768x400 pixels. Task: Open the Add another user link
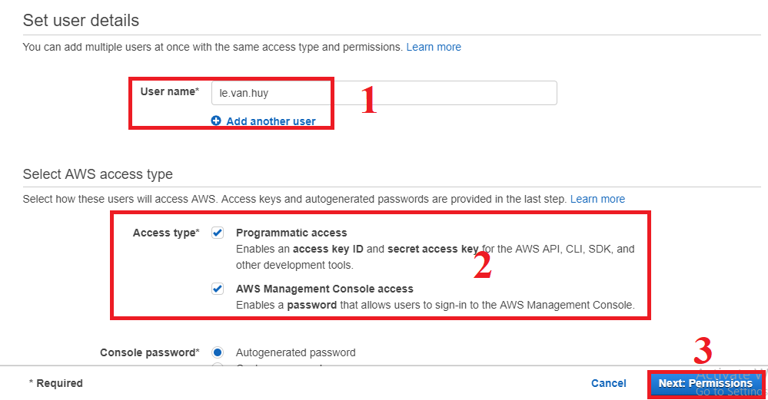coord(271,121)
